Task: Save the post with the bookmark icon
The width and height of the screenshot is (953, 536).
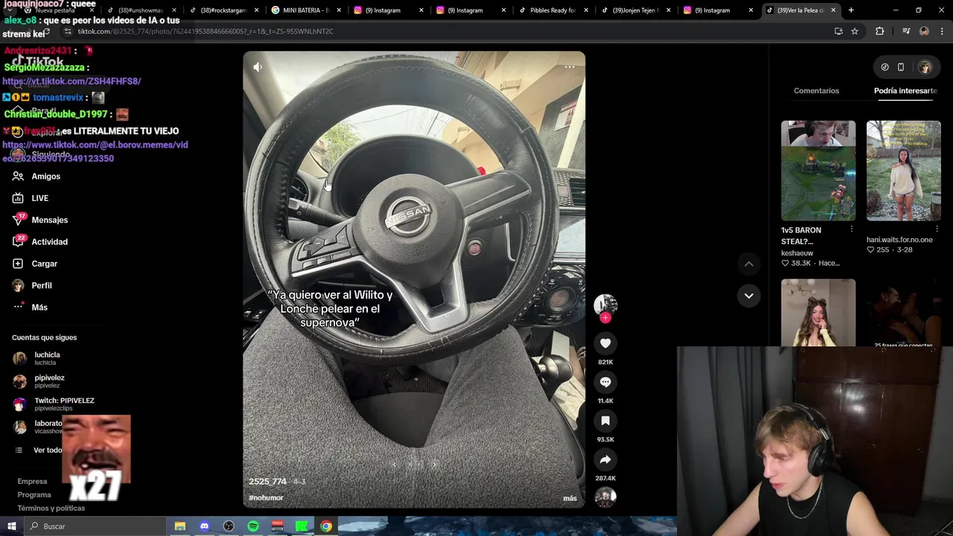Action: (605, 421)
